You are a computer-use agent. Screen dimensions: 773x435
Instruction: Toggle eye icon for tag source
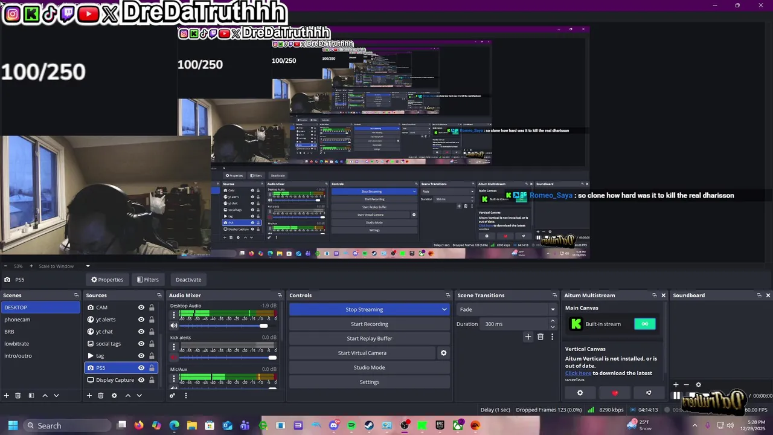pos(141,356)
